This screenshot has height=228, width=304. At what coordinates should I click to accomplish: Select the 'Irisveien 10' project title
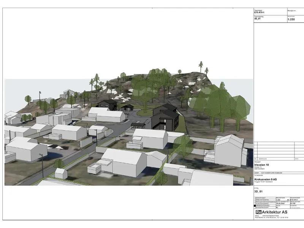point(261,165)
